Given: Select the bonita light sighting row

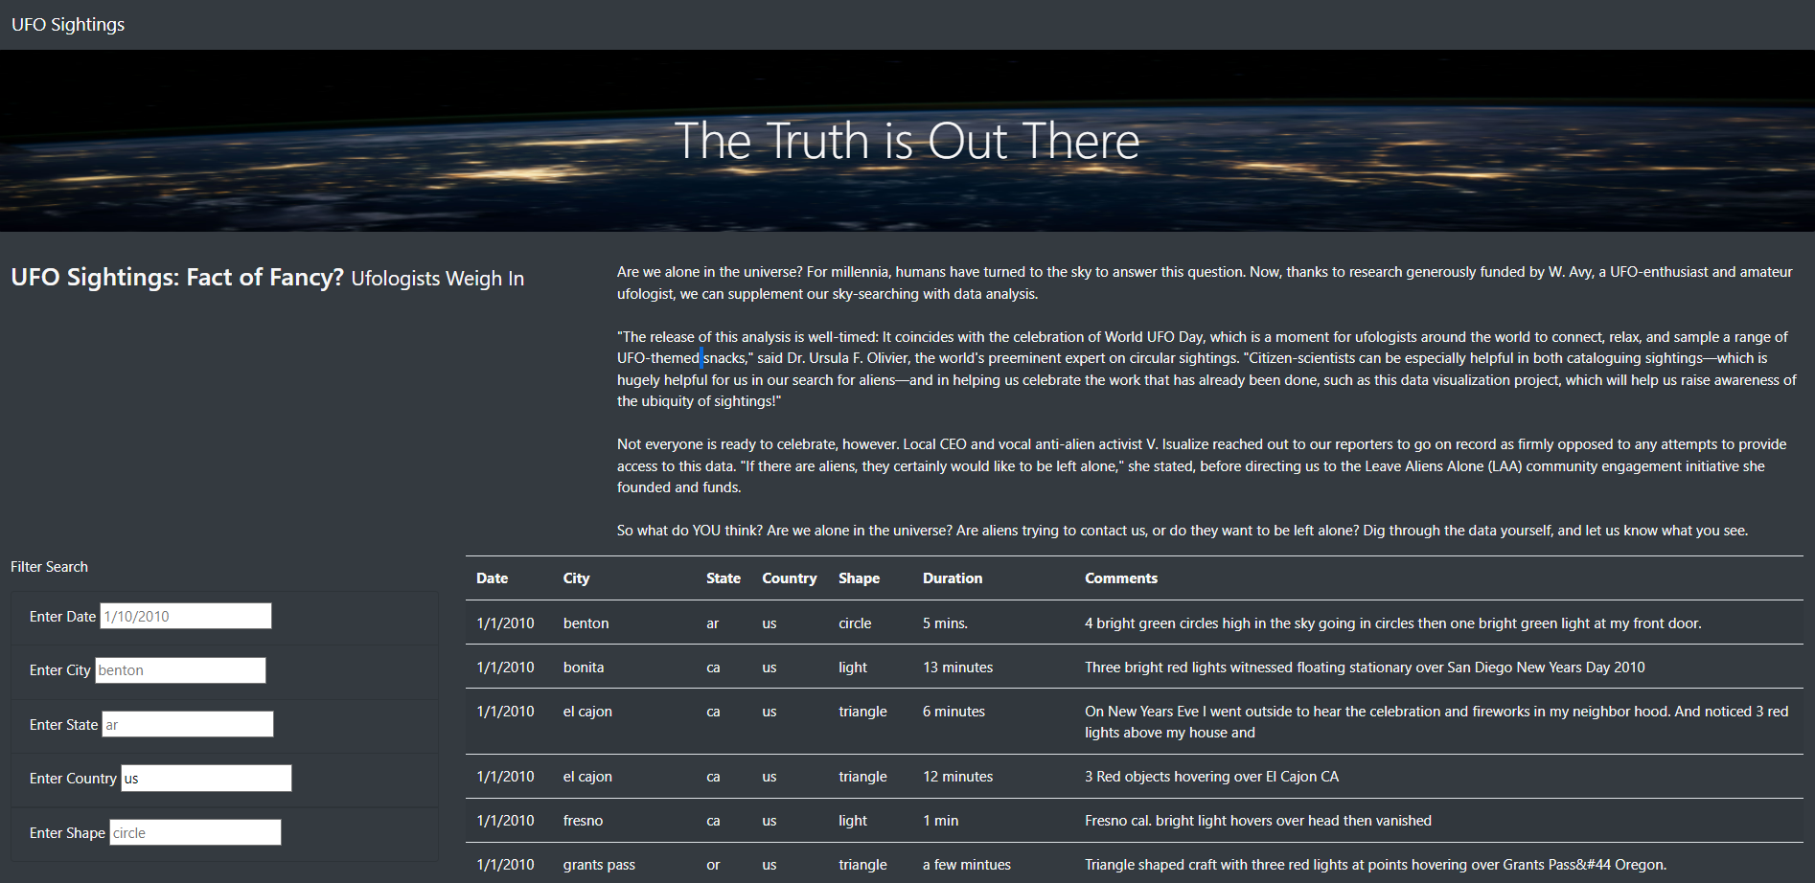Looking at the screenshot, I should pyautogui.click(x=958, y=667).
